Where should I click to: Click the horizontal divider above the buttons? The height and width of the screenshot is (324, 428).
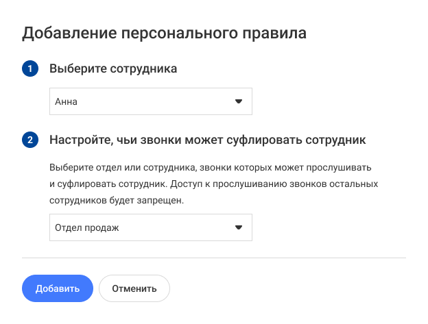click(214, 258)
